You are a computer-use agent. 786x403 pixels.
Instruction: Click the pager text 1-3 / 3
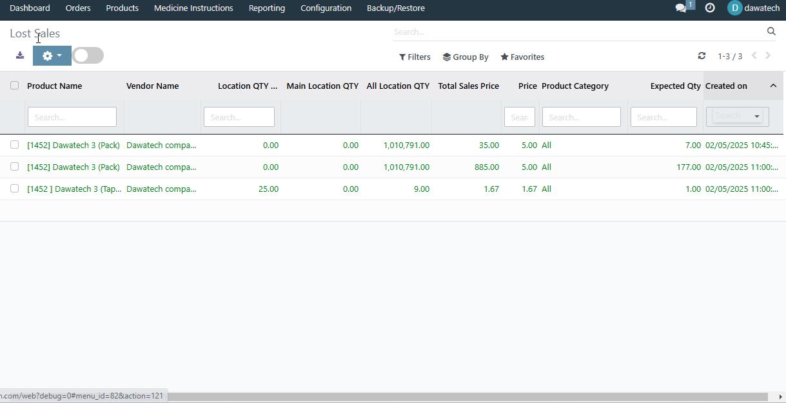pyautogui.click(x=730, y=57)
